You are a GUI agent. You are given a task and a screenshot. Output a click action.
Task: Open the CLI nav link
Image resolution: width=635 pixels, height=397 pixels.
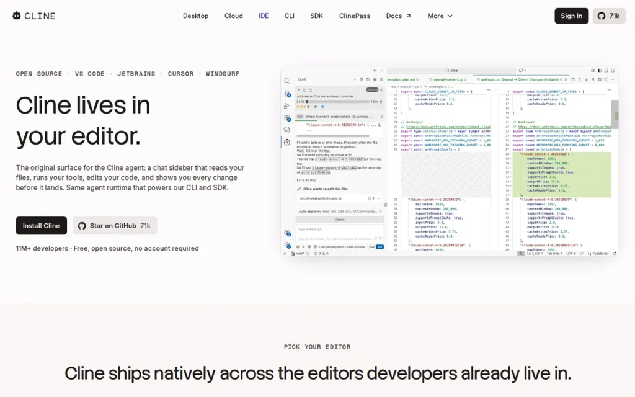pyautogui.click(x=289, y=16)
